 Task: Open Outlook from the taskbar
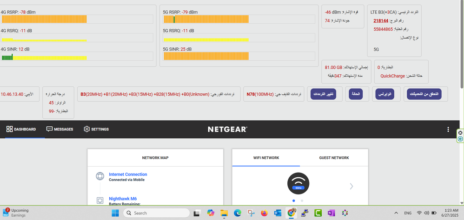point(278,213)
